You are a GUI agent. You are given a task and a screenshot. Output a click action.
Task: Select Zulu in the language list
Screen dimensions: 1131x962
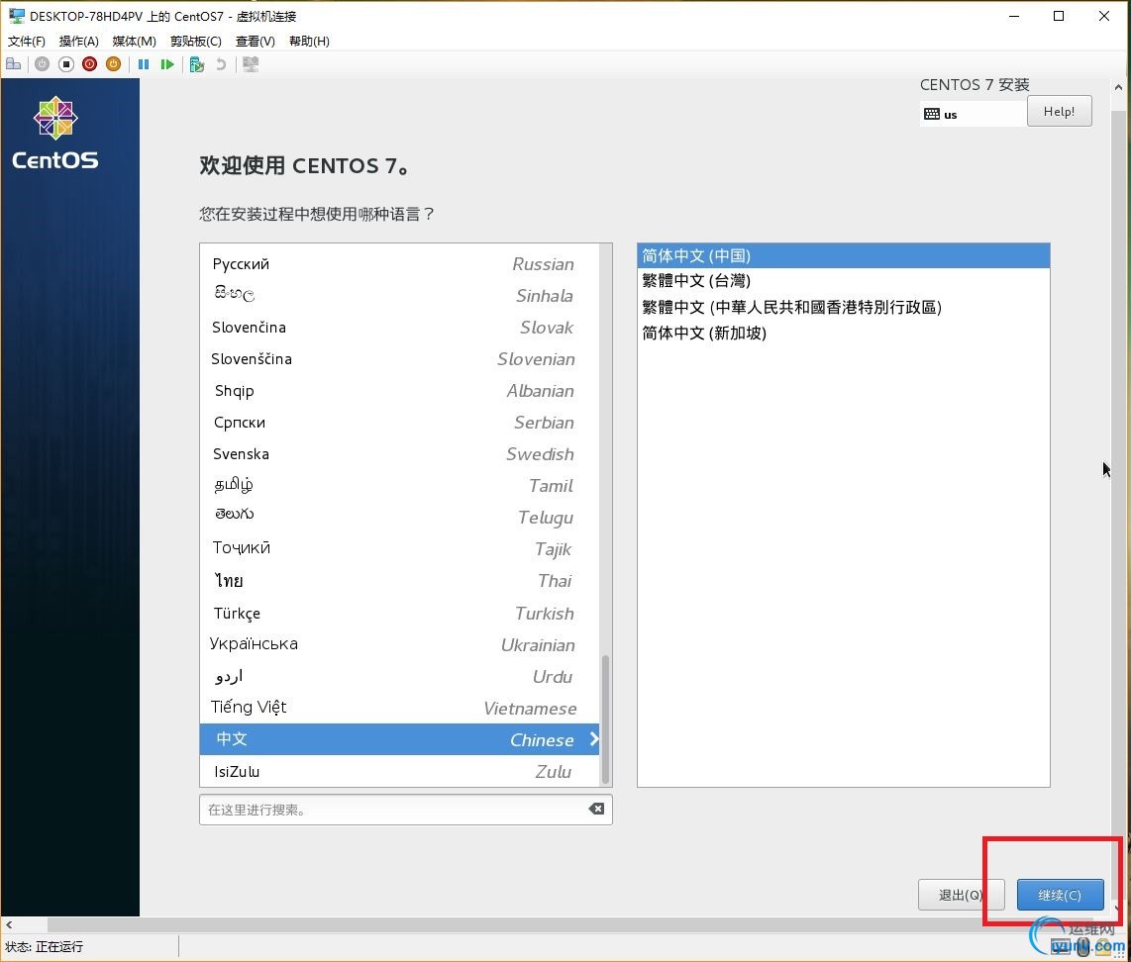[x=399, y=771]
